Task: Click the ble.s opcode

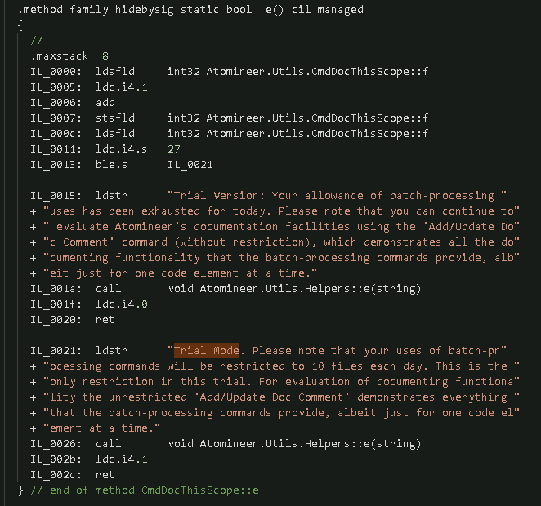Action: (x=112, y=165)
